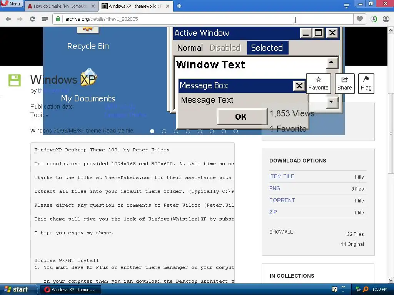Click the '8 files' count text
Viewport: 394px width, 295px height.
[x=357, y=189]
